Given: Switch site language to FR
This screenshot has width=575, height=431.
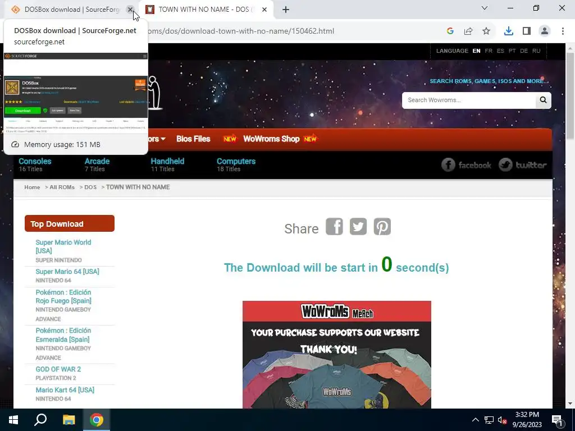Looking at the screenshot, I should coord(489,51).
